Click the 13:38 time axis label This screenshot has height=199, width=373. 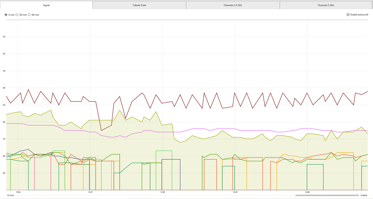163,192
